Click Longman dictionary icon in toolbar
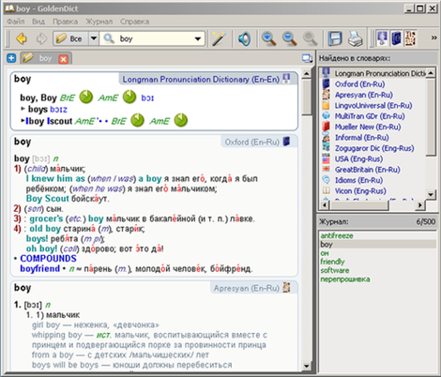The image size is (441, 377). pos(382,38)
